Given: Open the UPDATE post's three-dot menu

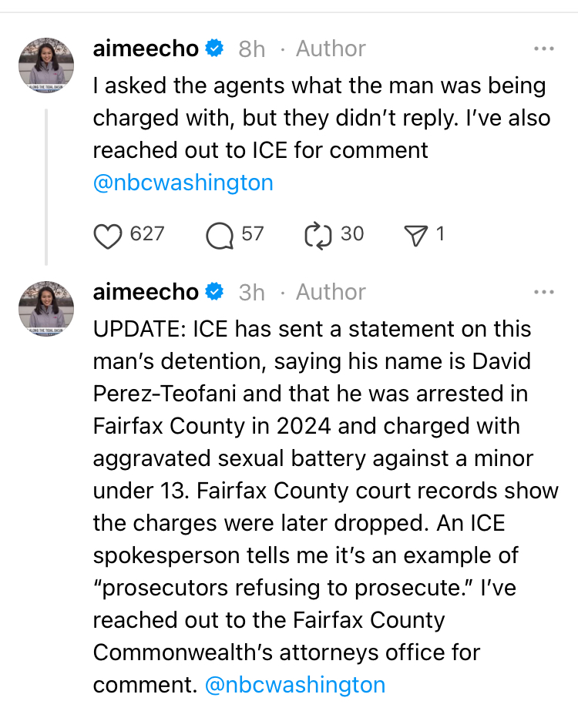Looking at the screenshot, I should pos(543,292).
